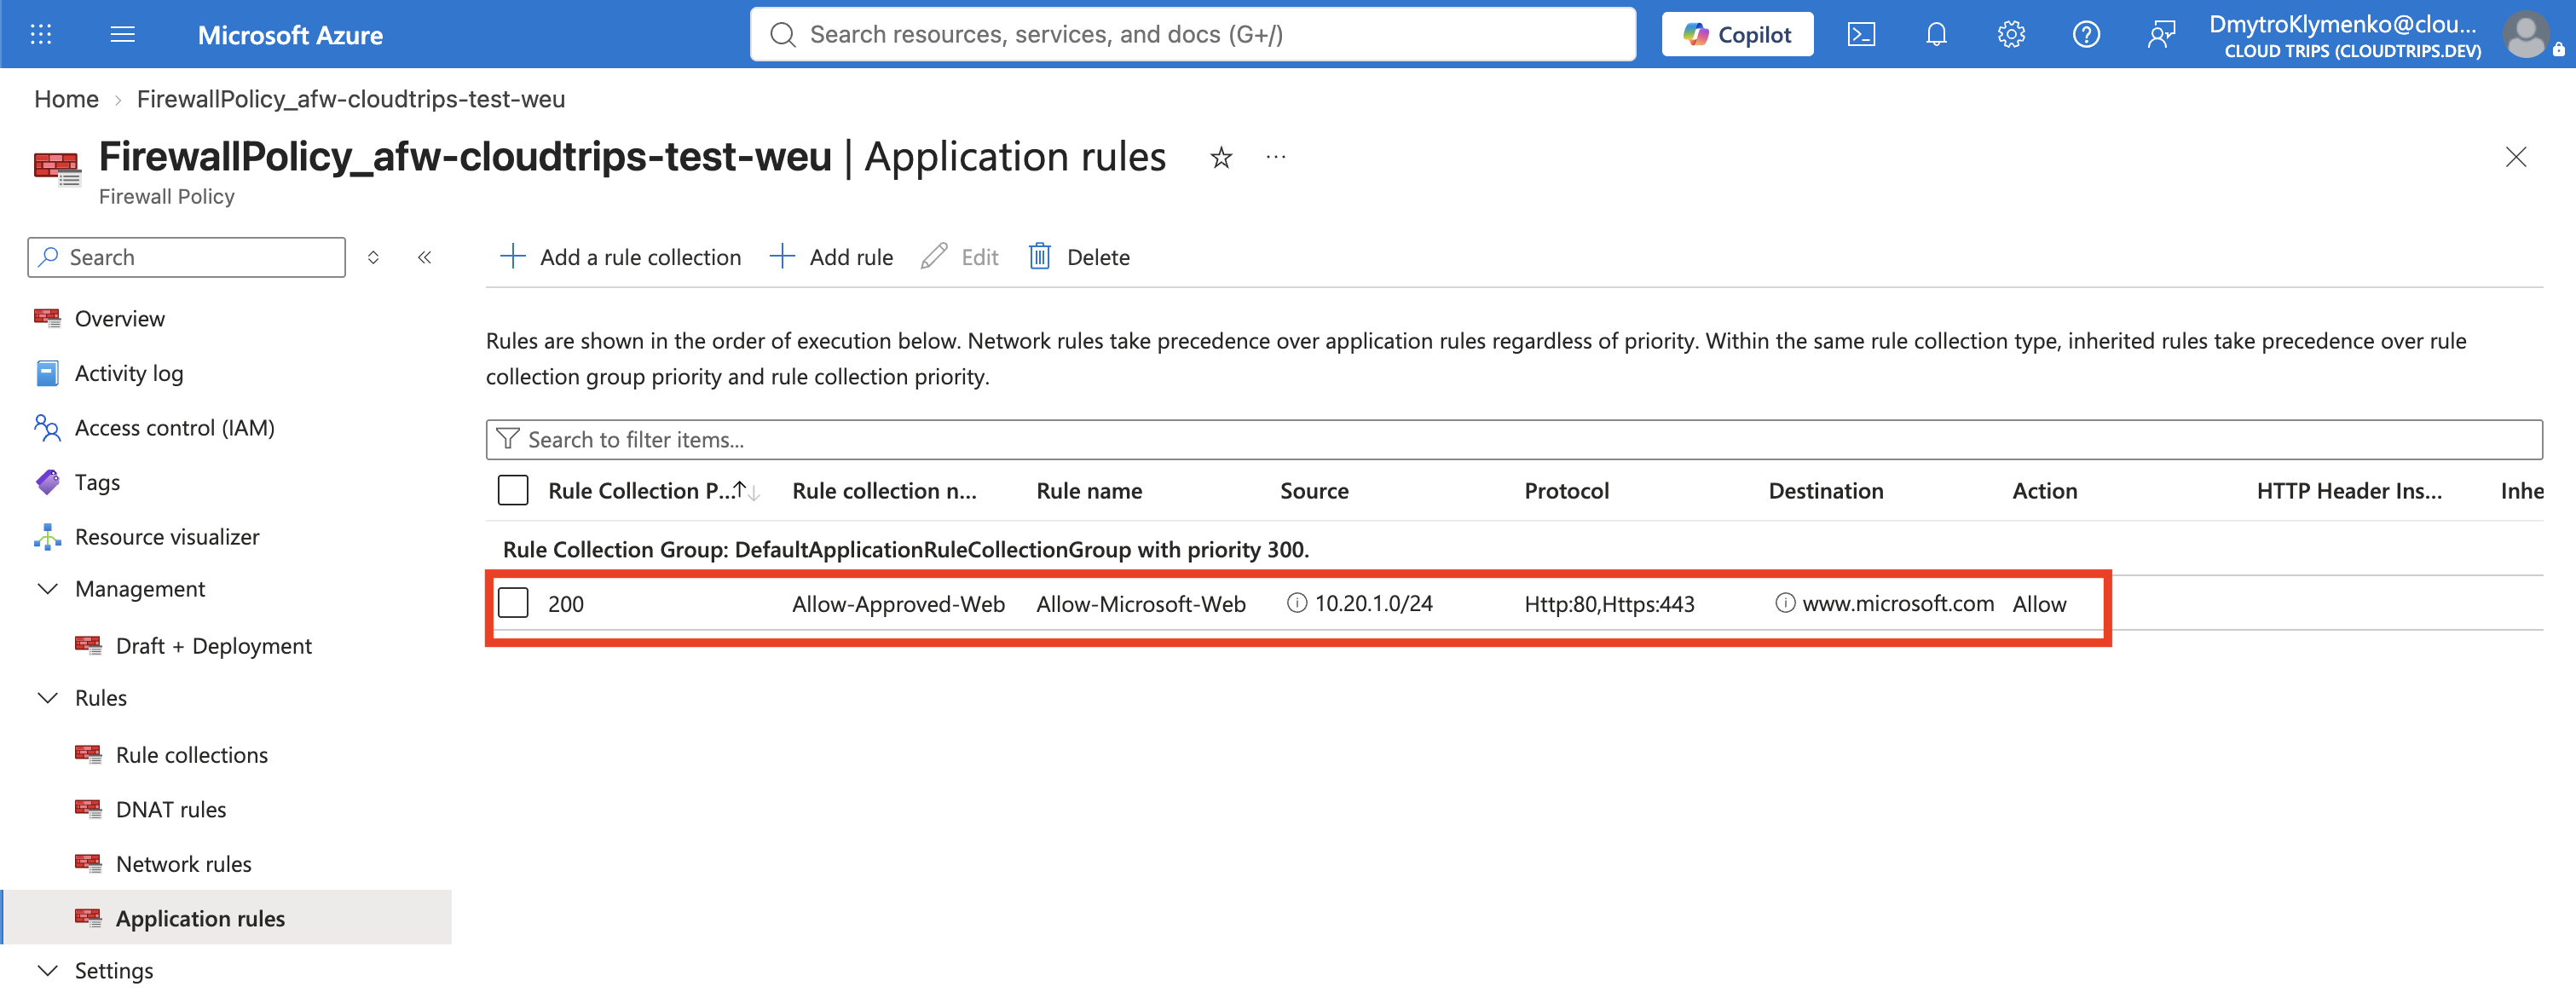Click Add a rule collection
The image size is (2576, 1004).
coord(621,257)
